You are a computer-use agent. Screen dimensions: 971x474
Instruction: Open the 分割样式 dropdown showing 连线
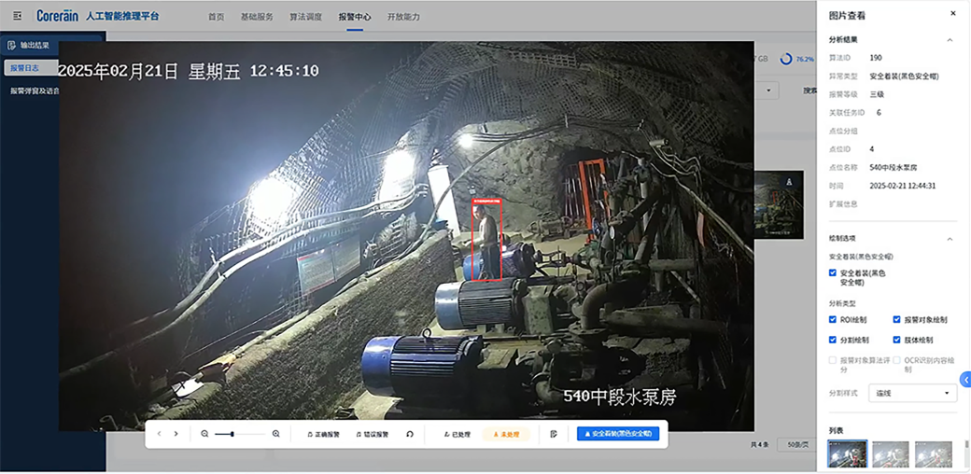tap(912, 393)
